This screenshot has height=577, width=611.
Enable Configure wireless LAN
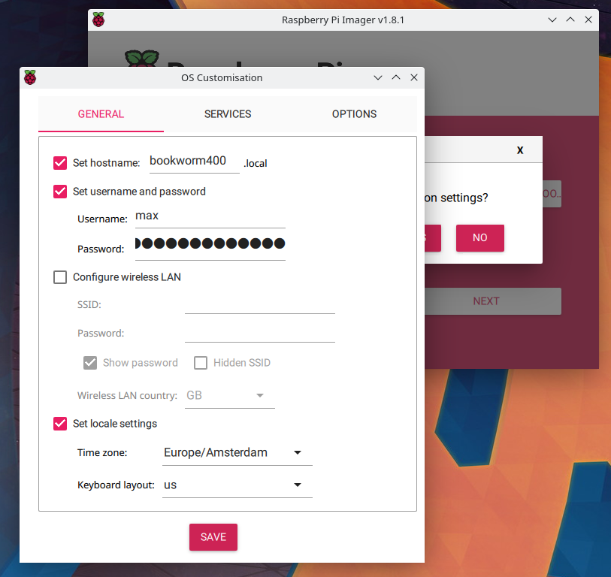coord(60,277)
